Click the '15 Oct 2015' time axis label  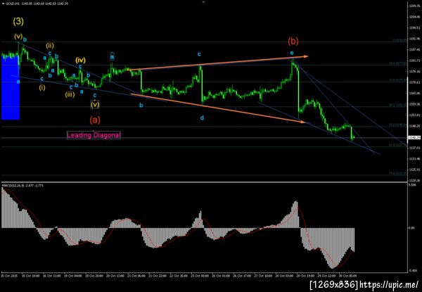pos(8,276)
